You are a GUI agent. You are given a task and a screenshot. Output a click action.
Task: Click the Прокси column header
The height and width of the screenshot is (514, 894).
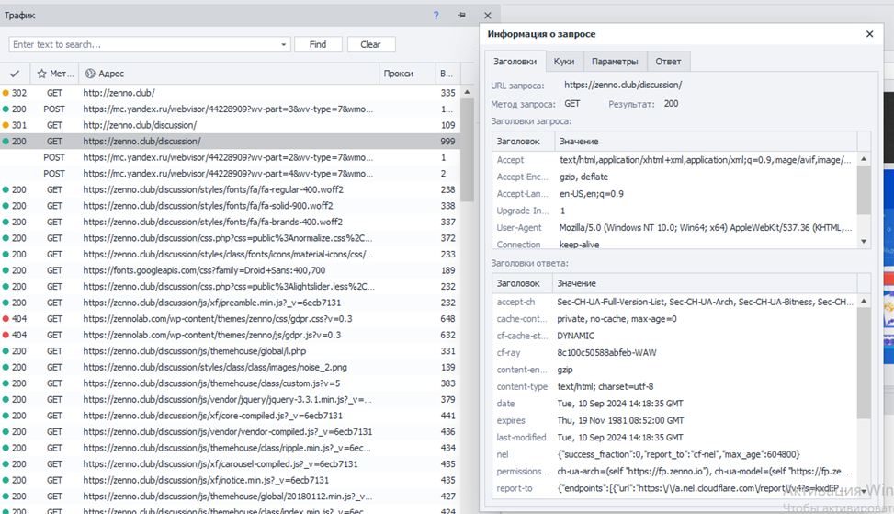coord(399,74)
